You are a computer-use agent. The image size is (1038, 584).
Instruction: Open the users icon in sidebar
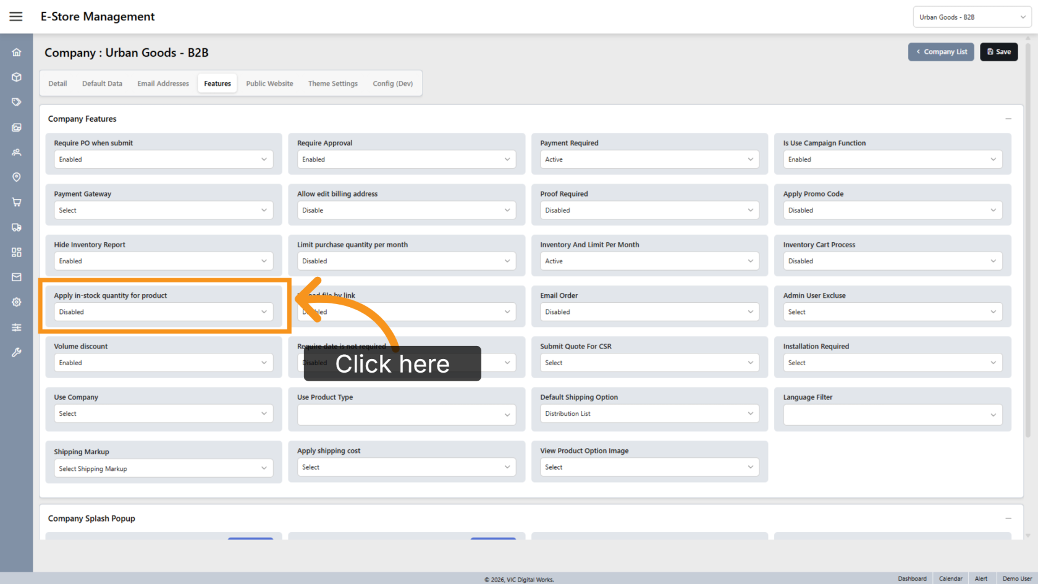point(17,152)
